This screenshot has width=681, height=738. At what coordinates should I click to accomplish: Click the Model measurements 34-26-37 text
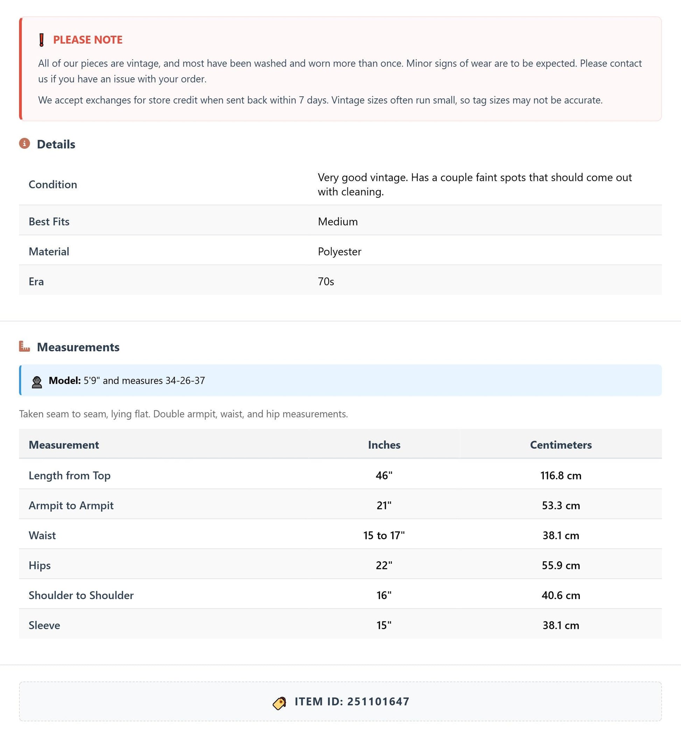tap(185, 380)
